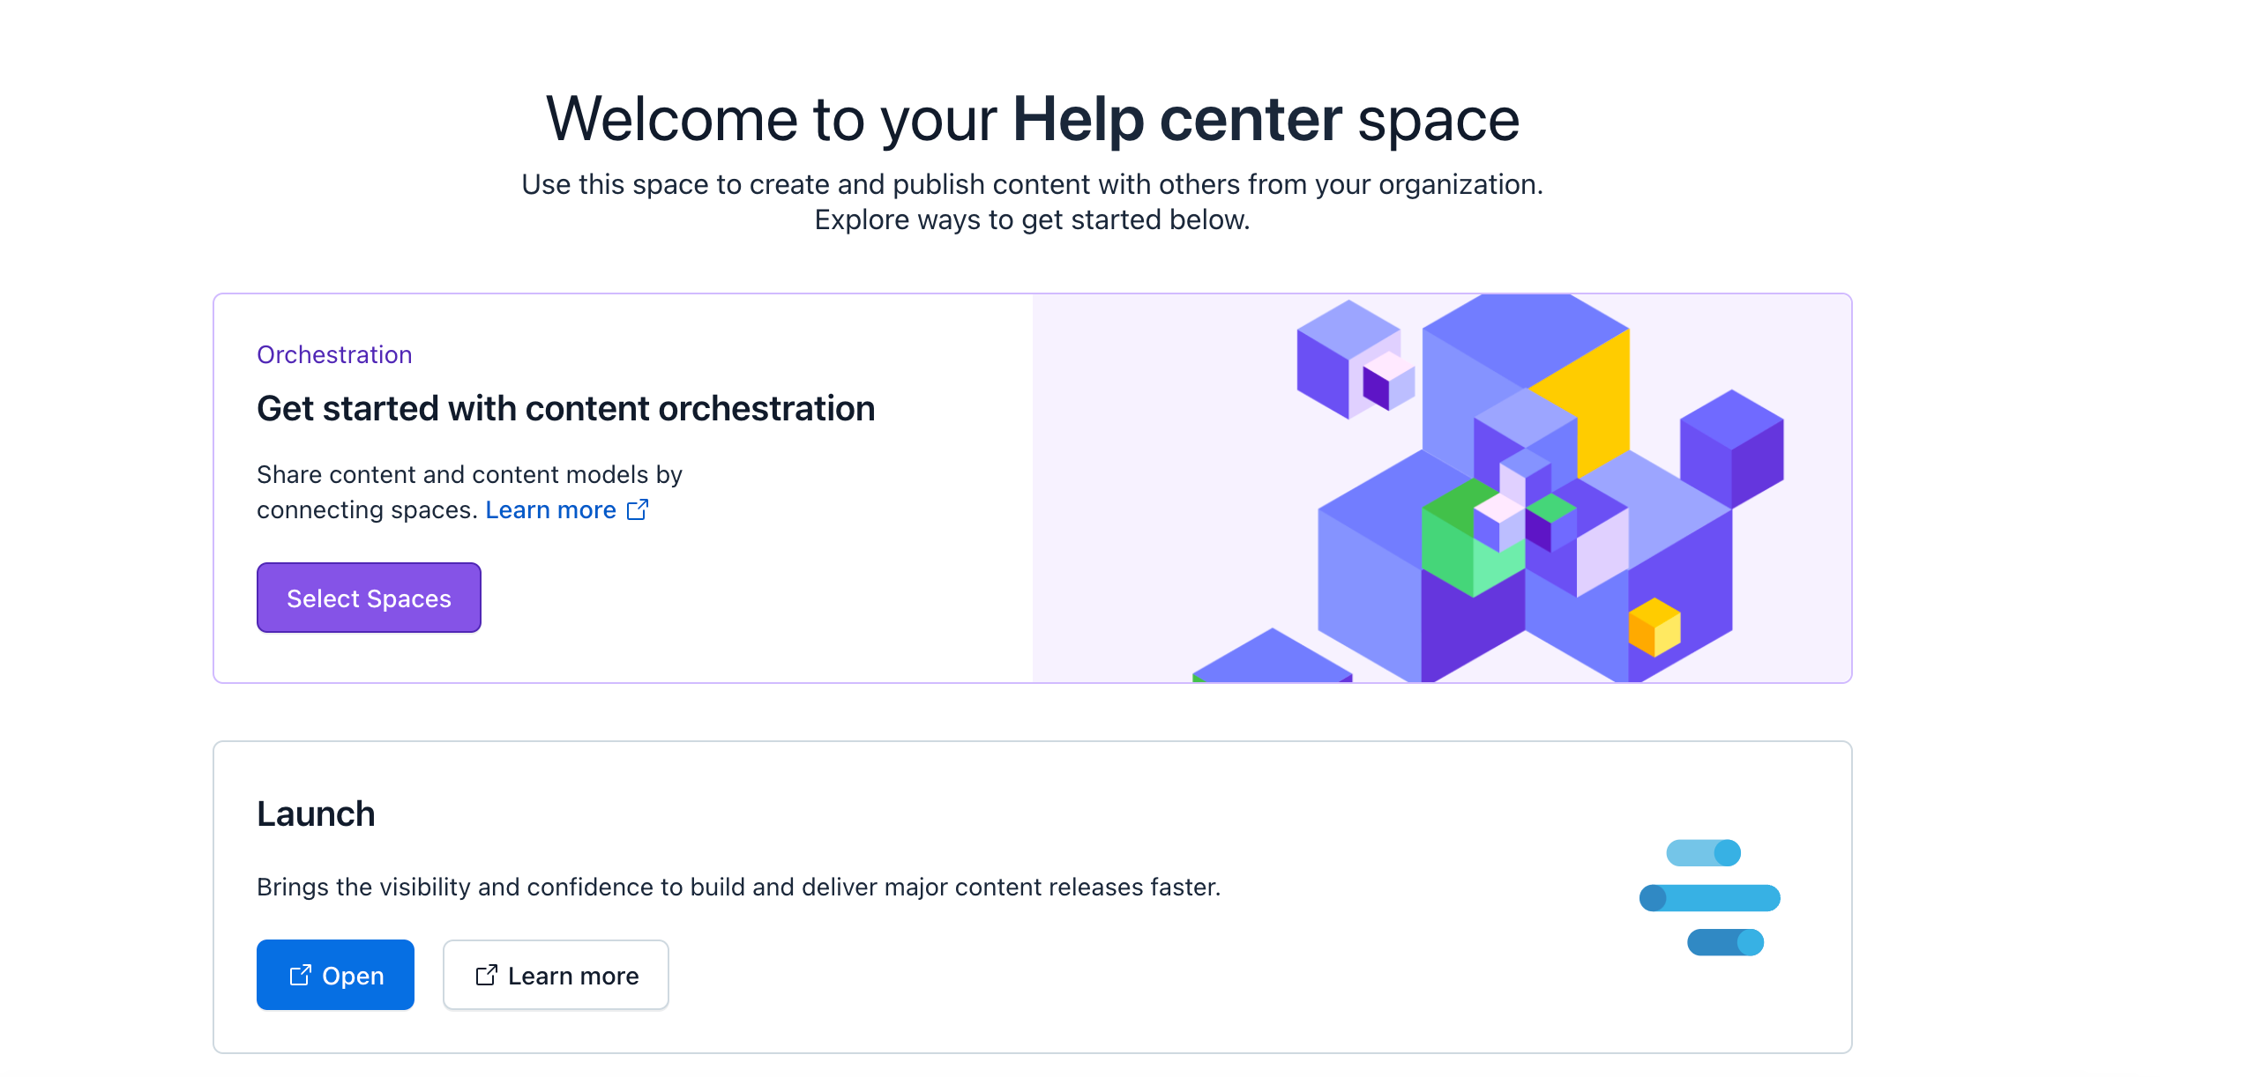Click the Launch card heading
This screenshot has width=2263, height=1077.
(316, 813)
